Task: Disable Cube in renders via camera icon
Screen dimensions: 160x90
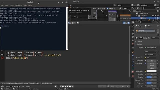Action: coord(158,18)
